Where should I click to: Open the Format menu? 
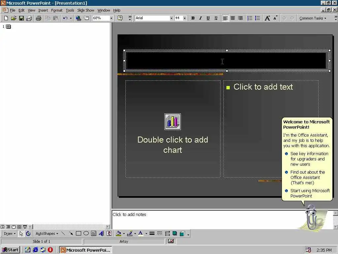tap(57, 10)
